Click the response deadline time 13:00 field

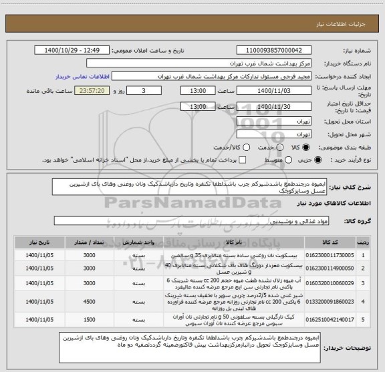click(x=198, y=91)
